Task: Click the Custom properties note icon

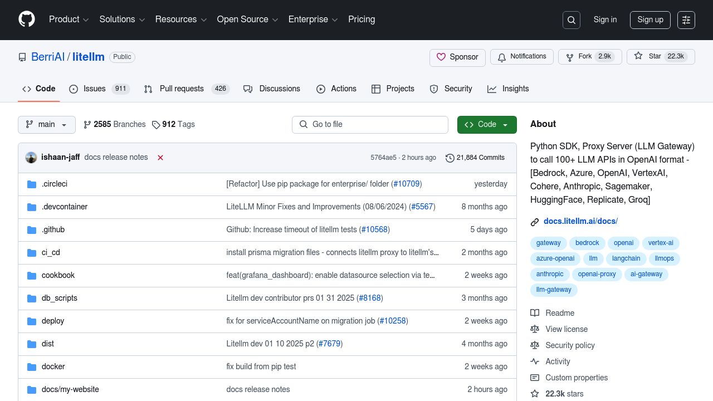Action: coord(535,378)
